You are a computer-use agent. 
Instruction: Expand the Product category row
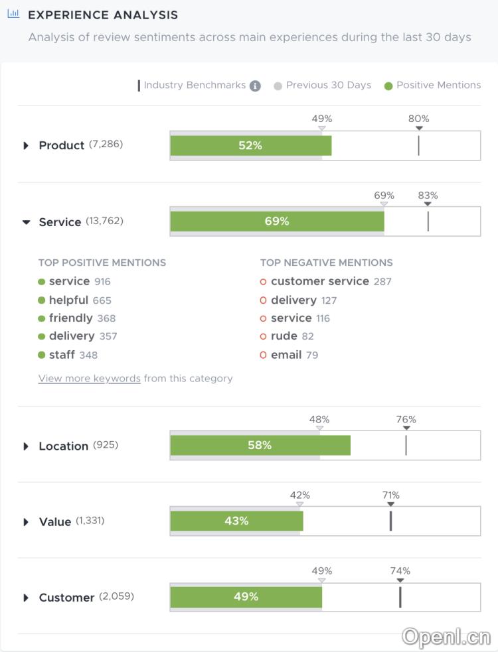point(27,145)
